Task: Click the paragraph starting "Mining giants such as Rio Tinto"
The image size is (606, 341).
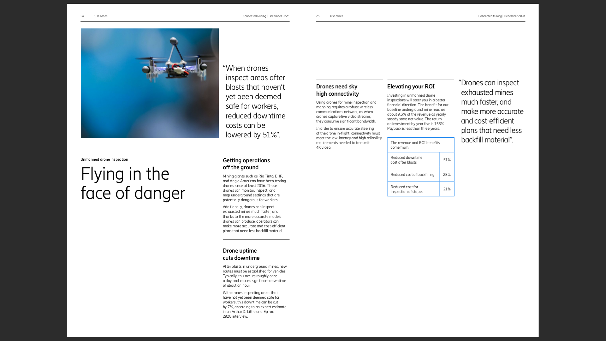Action: [x=254, y=188]
